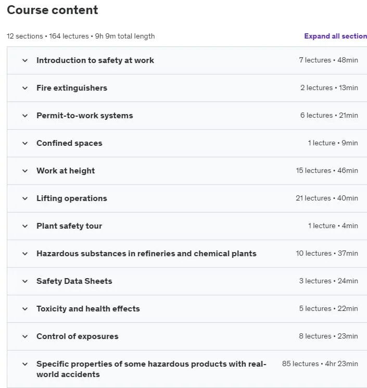Expand Specific properties of hazardous products chevron
The width and height of the screenshot is (367, 388).
tap(25, 364)
